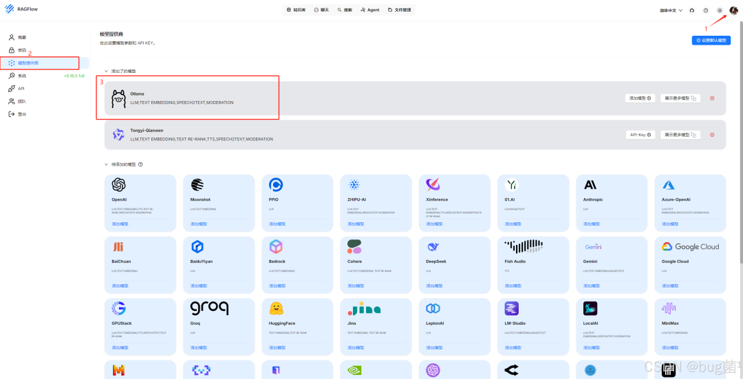Collapse the 待添加的模型 section
The image size is (743, 379).
coord(106,164)
